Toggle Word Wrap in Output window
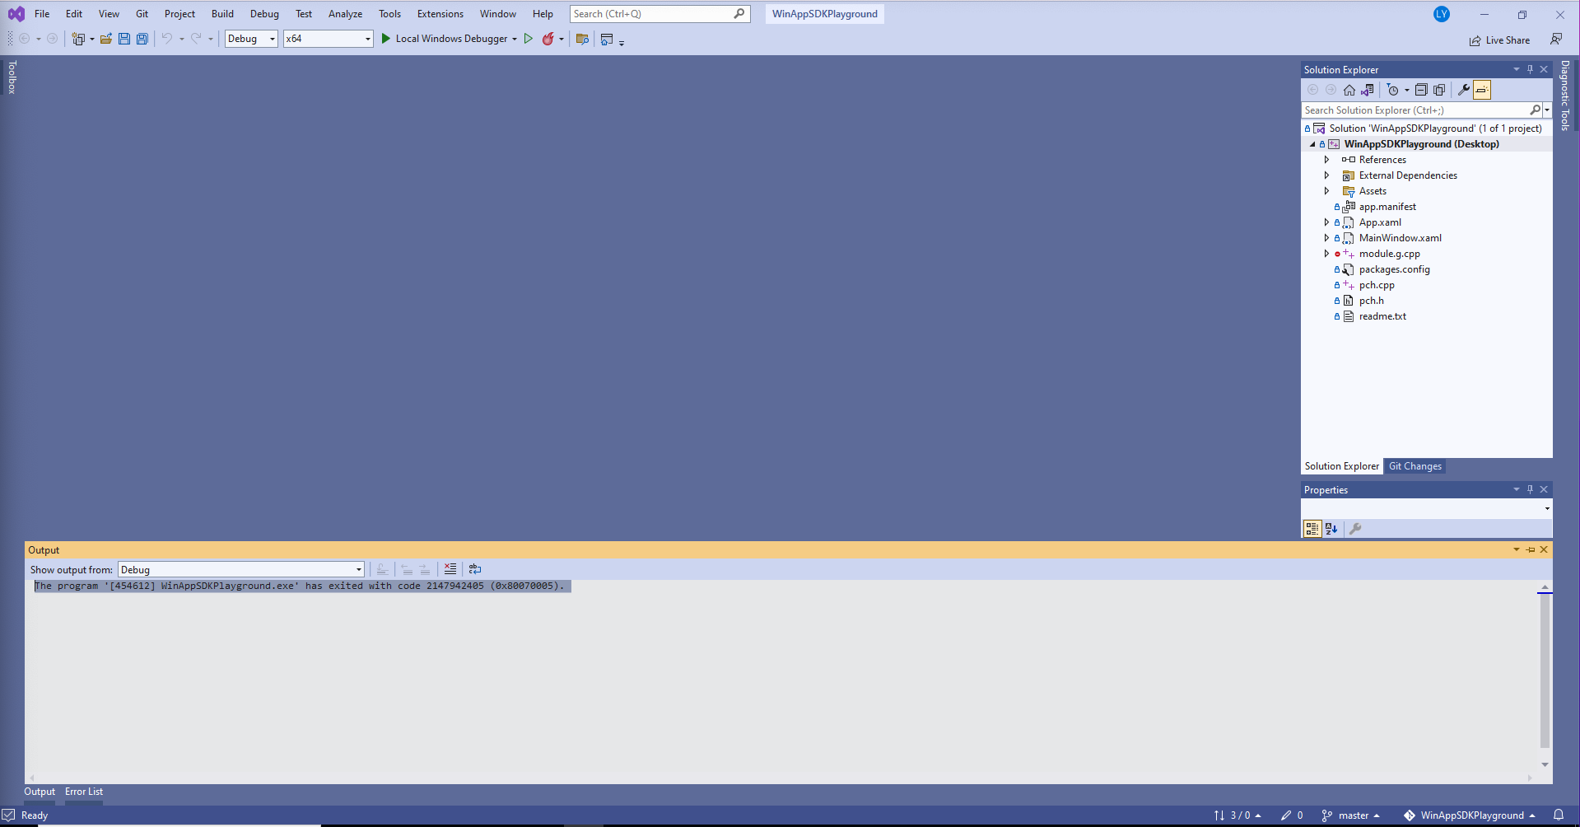 pyautogui.click(x=475, y=569)
